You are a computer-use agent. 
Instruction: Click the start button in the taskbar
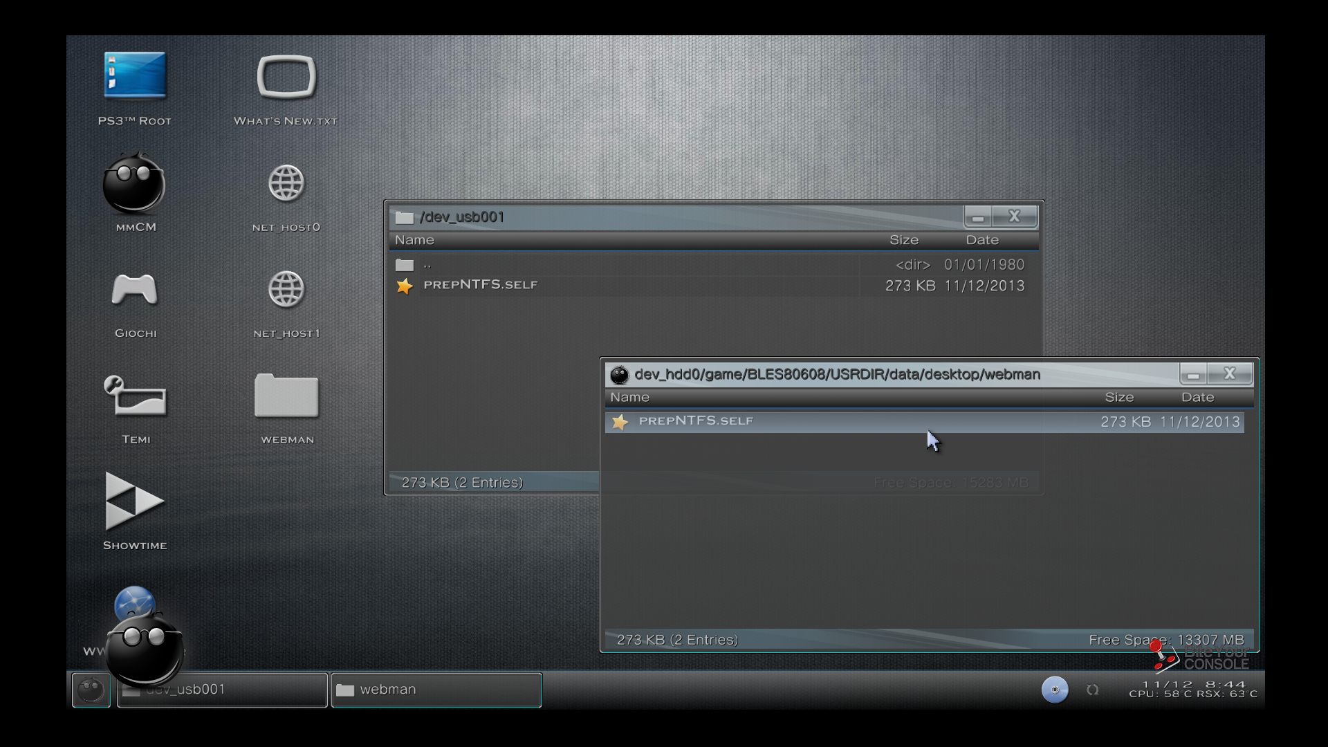pyautogui.click(x=91, y=690)
